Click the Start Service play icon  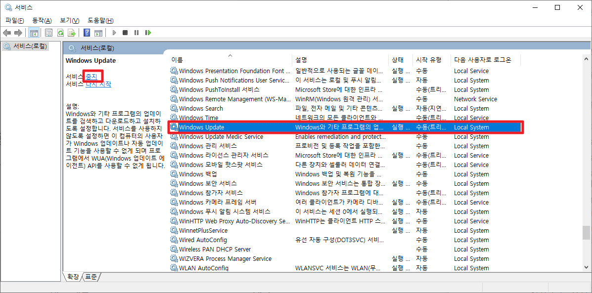[114, 33]
